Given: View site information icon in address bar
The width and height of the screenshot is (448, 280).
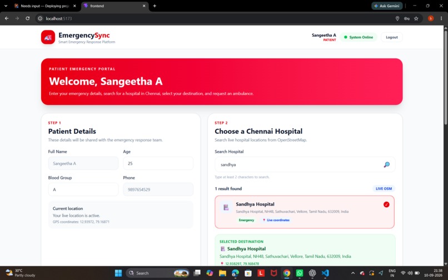Looking at the screenshot, I should (40, 18).
